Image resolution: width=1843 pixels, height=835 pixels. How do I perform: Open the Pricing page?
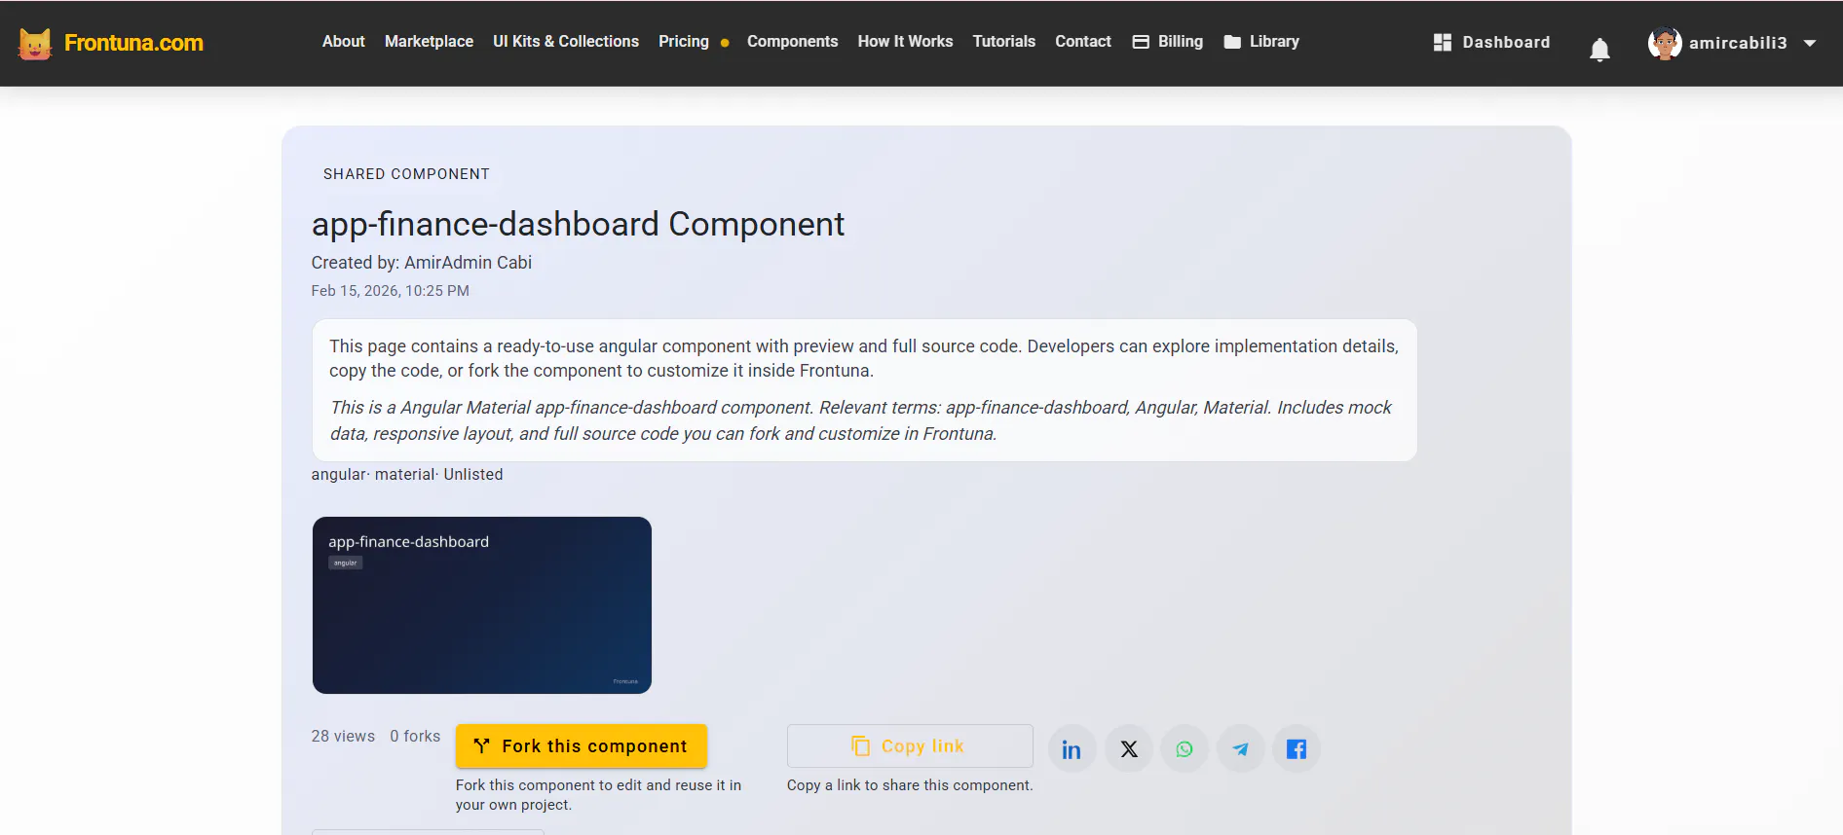684,42
